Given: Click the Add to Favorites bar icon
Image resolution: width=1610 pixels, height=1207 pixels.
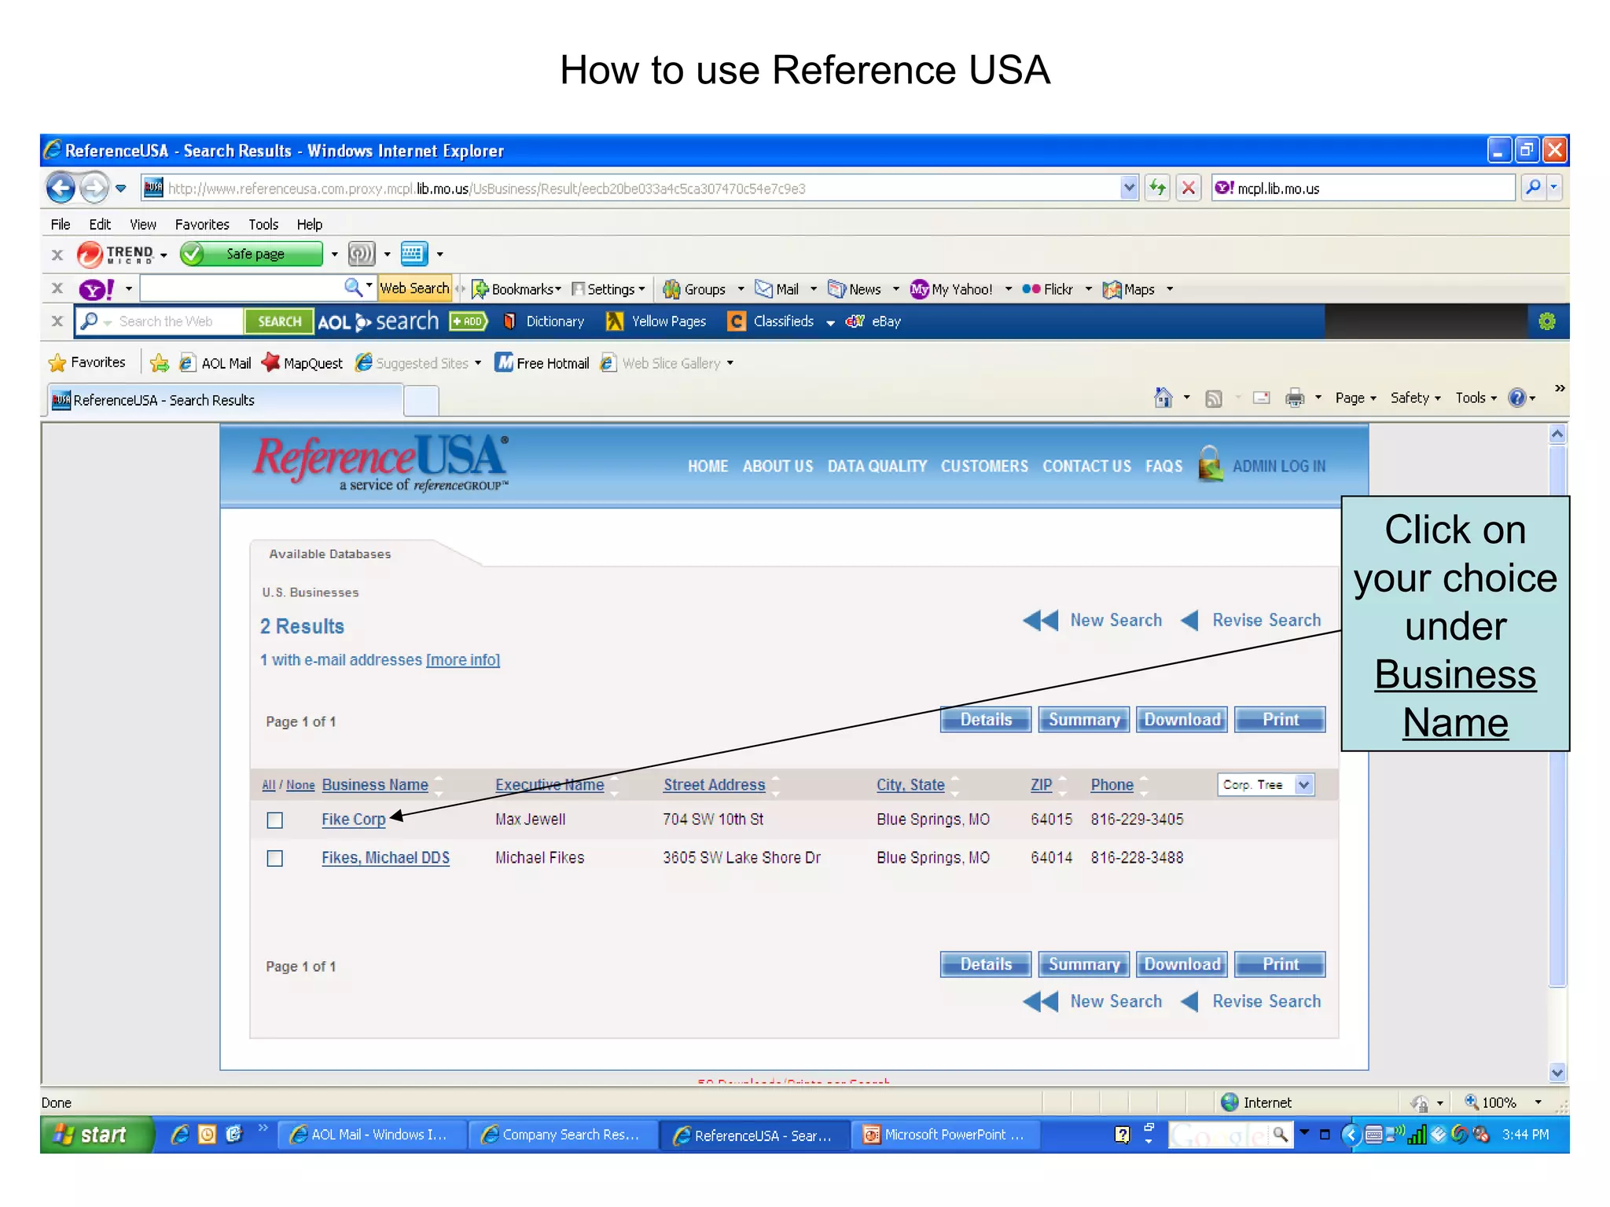Looking at the screenshot, I should tap(159, 362).
